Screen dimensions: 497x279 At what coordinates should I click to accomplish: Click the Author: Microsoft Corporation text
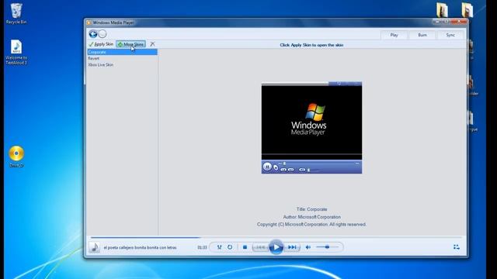point(312,217)
